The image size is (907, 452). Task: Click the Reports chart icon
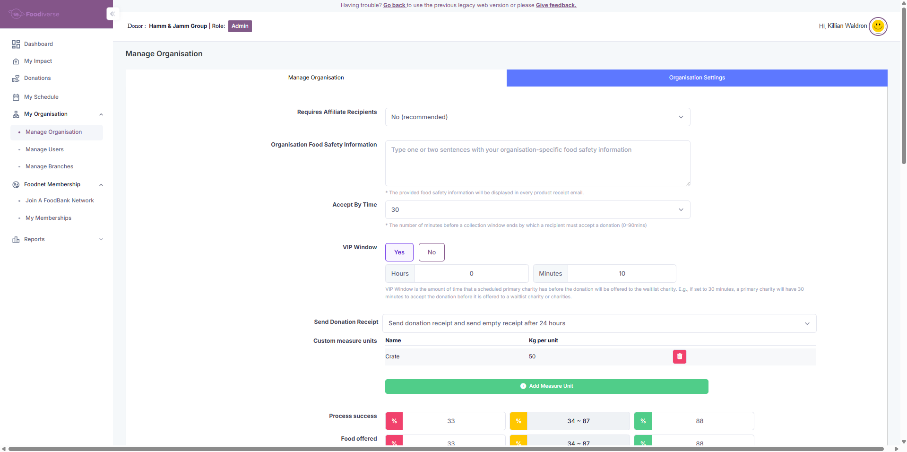tap(16, 240)
